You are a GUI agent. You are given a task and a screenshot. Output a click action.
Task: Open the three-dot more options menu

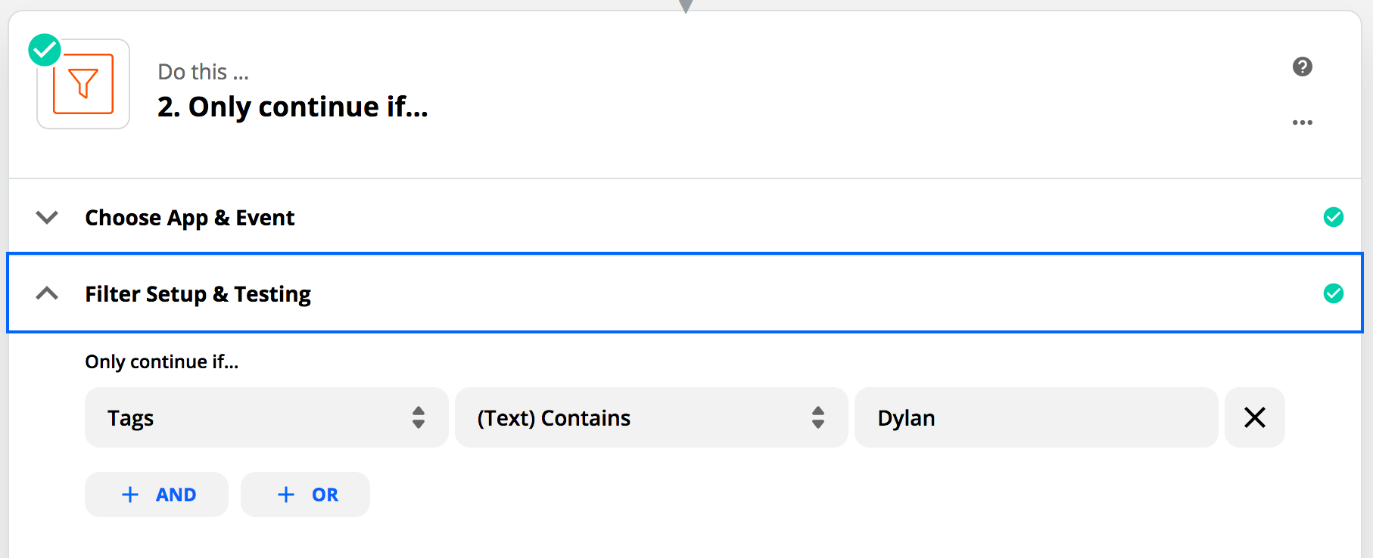(x=1302, y=122)
